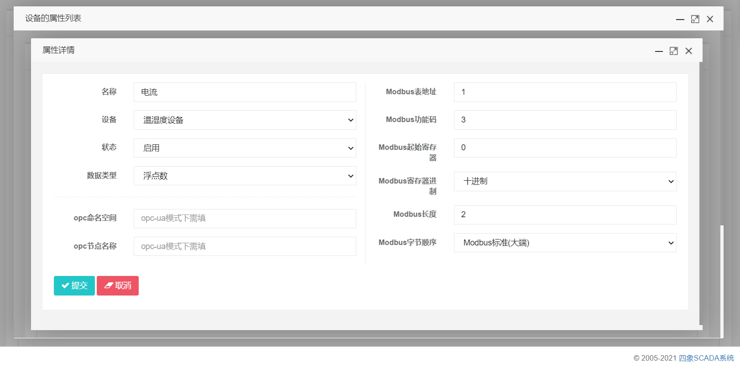This screenshot has height=367, width=740.
Task: Maximize the 设备的属性列表 window
Action: (695, 19)
